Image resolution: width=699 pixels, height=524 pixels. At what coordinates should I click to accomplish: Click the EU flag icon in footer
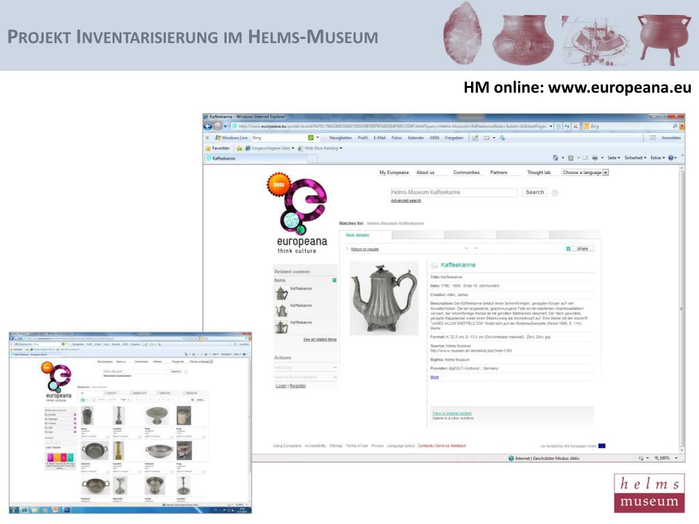602,446
